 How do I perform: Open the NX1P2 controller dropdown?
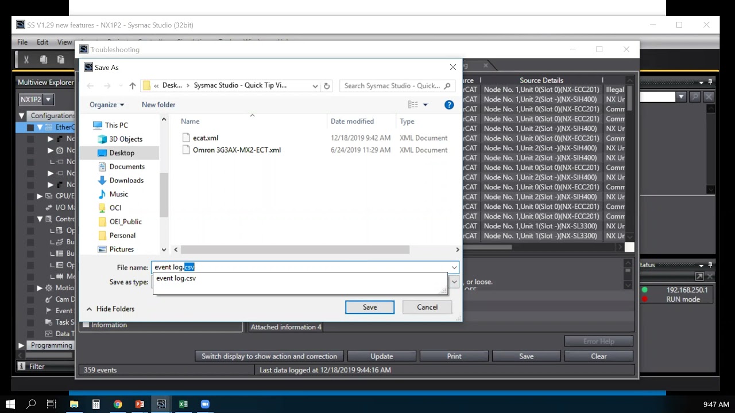[48, 99]
